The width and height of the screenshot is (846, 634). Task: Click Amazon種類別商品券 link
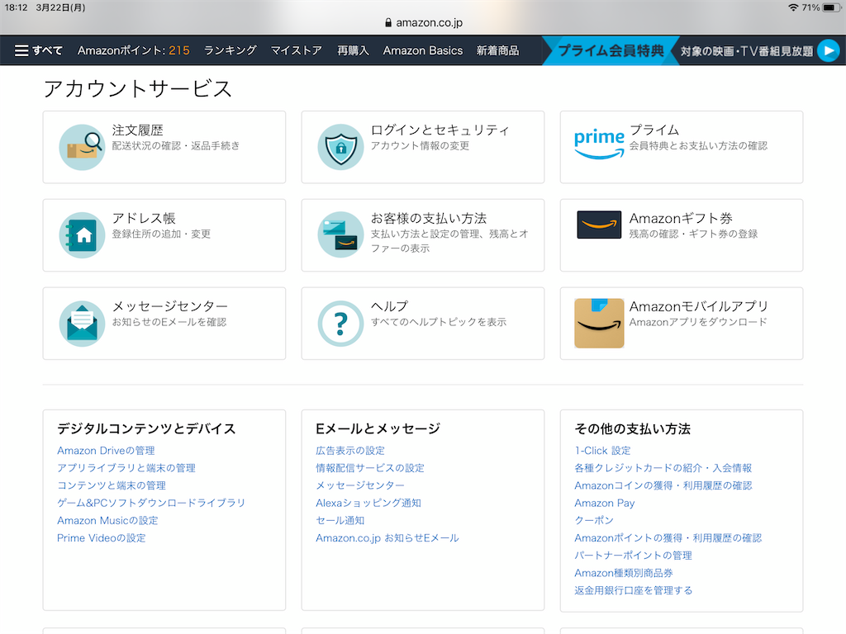(x=623, y=573)
